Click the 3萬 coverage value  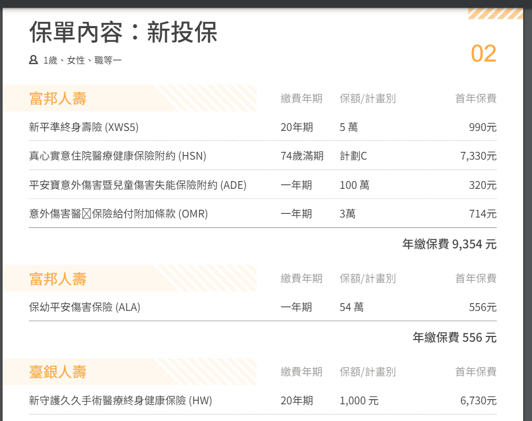point(347,214)
